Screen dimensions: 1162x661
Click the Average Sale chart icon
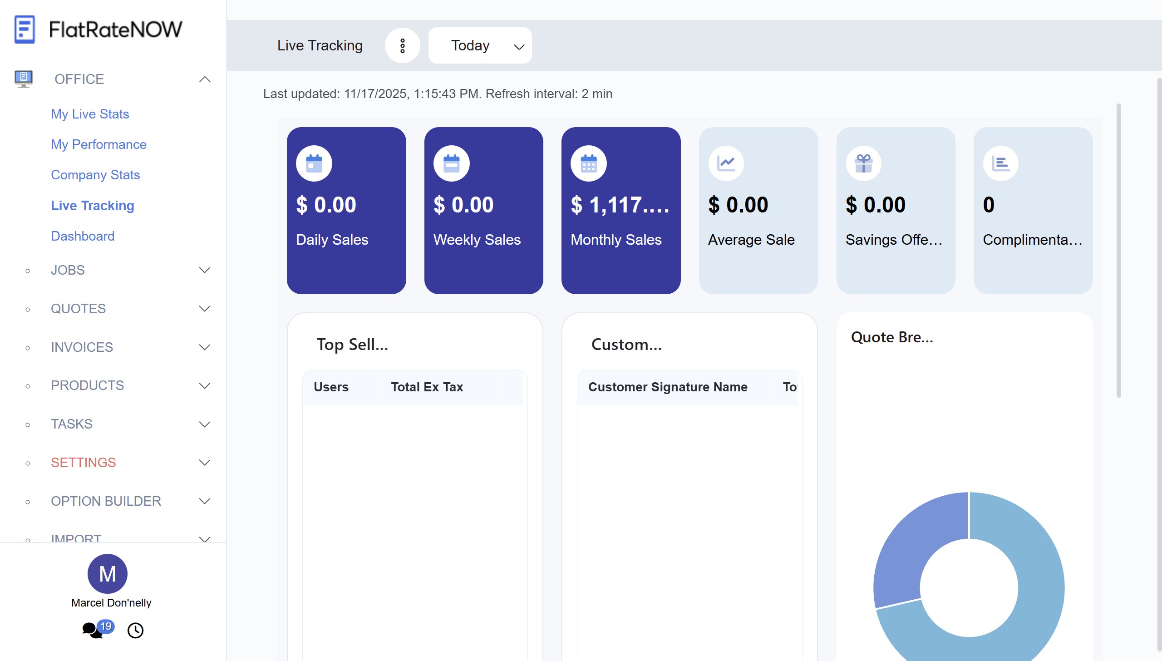pos(726,163)
